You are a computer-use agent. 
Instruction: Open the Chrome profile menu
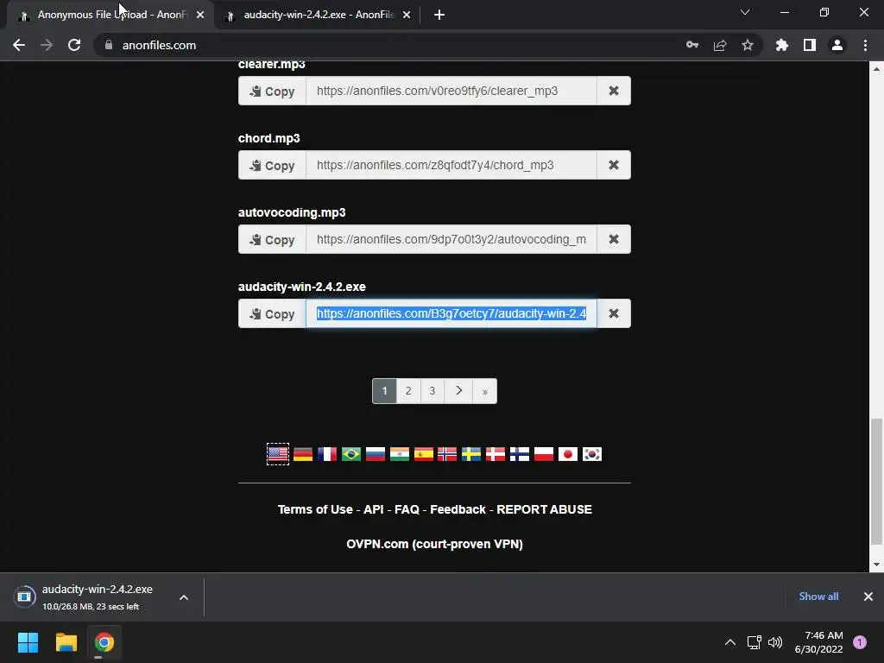(837, 45)
